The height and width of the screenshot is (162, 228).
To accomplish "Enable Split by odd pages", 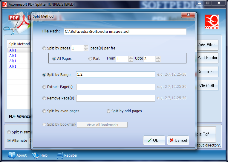I will 108,111.
